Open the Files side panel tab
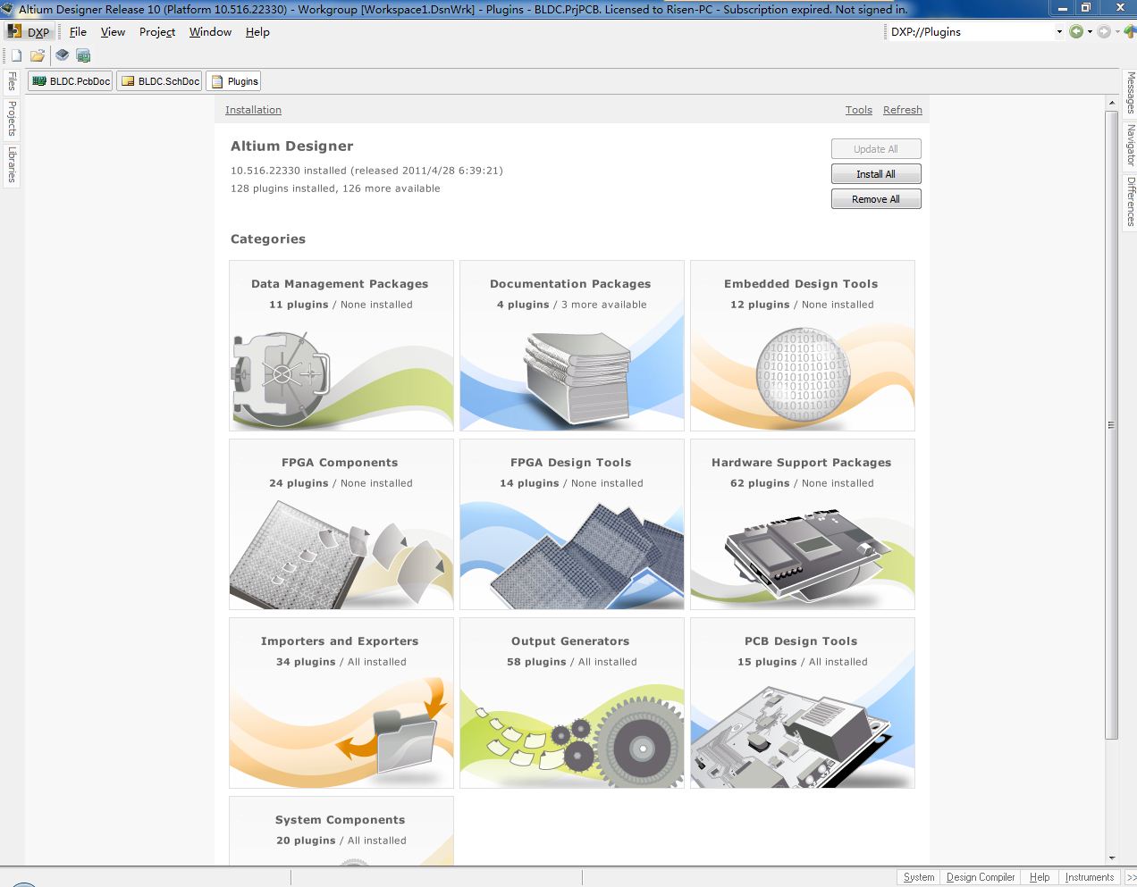The image size is (1137, 887). [12, 81]
